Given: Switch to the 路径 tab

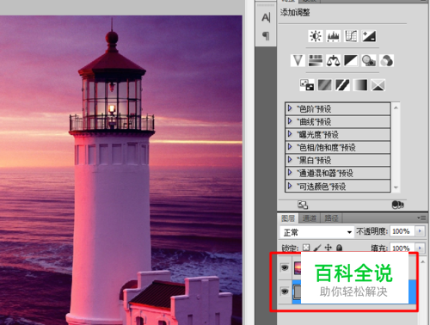Looking at the screenshot, I should [x=331, y=218].
